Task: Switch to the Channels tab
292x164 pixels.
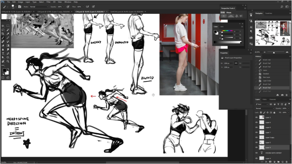Action: (x=273, y=100)
